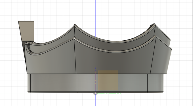Select the small rounded knob under tan tab
The height and width of the screenshot is (106, 193).
click(27, 43)
